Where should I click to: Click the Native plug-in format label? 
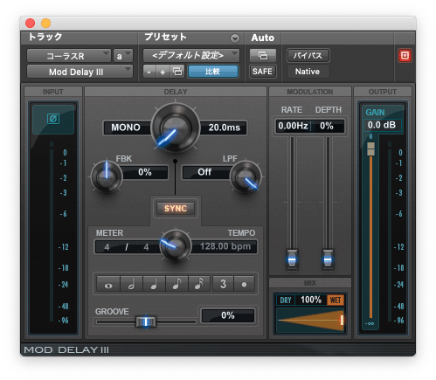308,72
